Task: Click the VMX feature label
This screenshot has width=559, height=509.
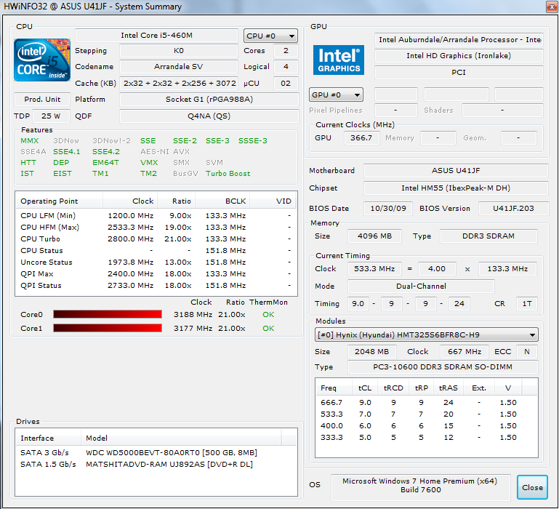Action: click(149, 163)
